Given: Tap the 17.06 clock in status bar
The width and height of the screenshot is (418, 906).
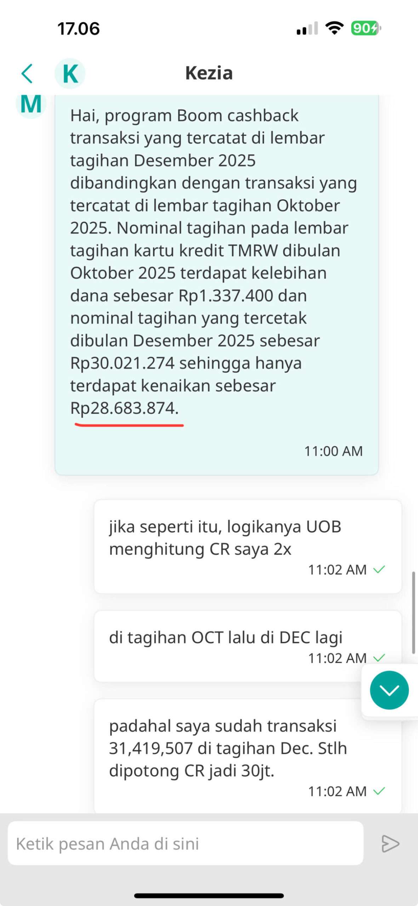Looking at the screenshot, I should (79, 29).
